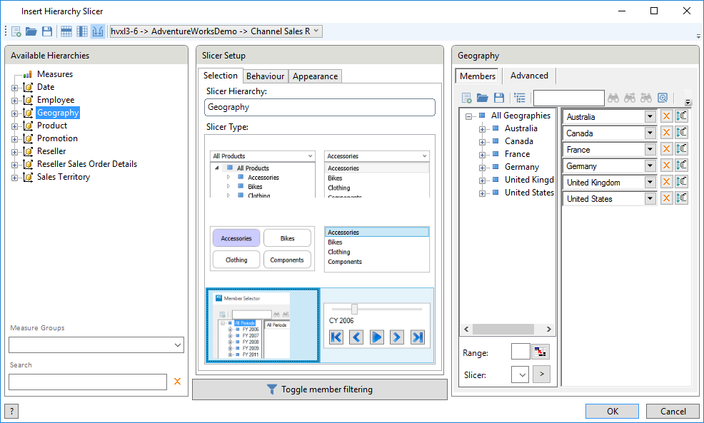Select the Accessories button slicer type
704x423 pixels.
coord(236,237)
